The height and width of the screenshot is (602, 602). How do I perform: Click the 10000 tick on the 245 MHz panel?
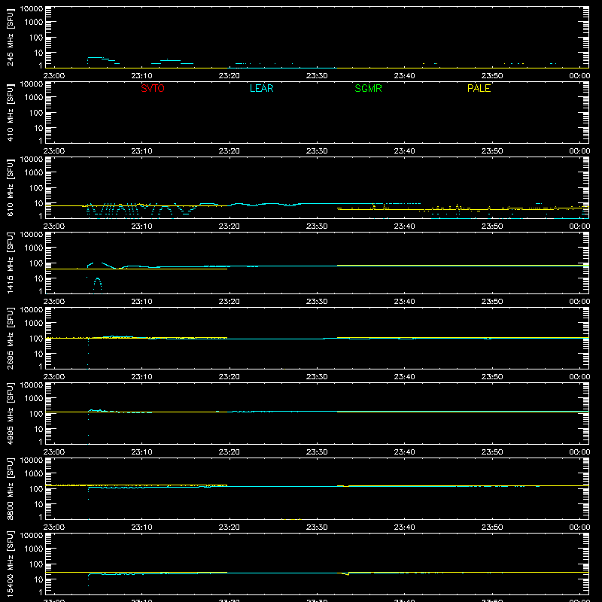[32, 9]
